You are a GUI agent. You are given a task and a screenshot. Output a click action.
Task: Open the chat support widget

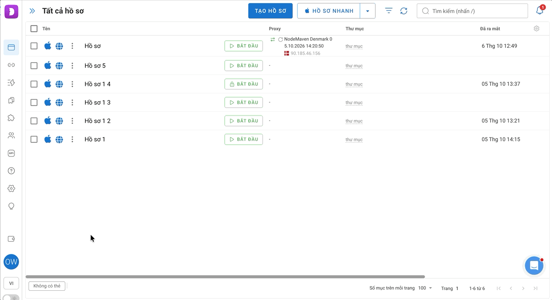point(534,265)
